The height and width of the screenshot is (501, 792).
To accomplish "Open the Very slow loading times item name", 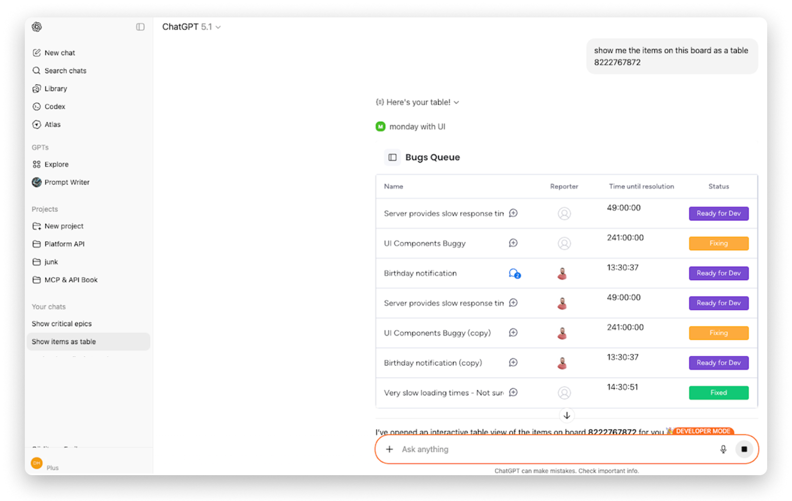I will 444,393.
